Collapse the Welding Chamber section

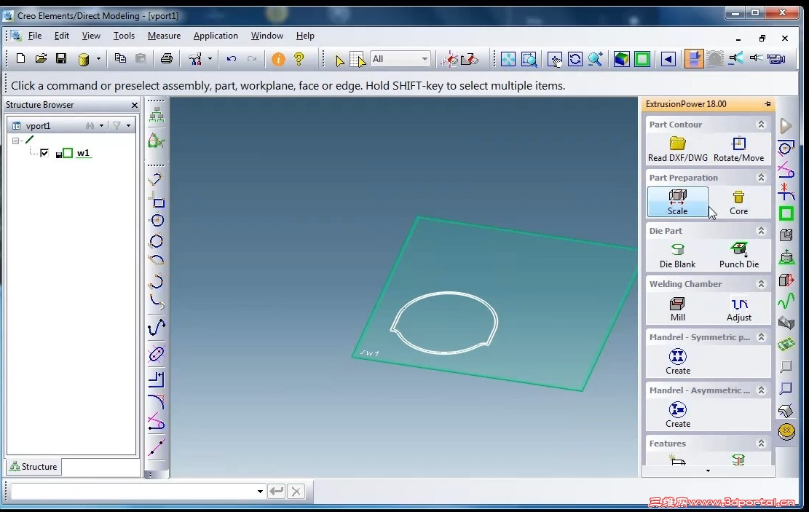pos(760,284)
